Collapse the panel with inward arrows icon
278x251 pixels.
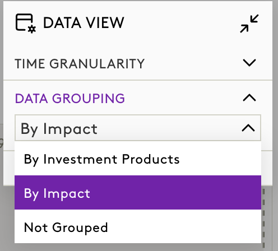pos(249,24)
